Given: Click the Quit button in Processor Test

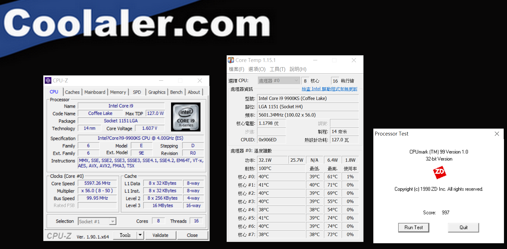Looking at the screenshot, I should pyautogui.click(x=463, y=228).
